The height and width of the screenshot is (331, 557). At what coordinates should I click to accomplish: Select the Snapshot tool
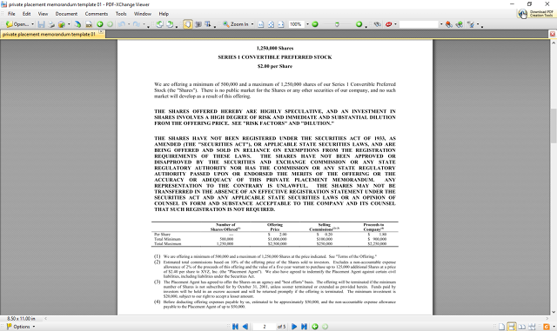point(198,24)
